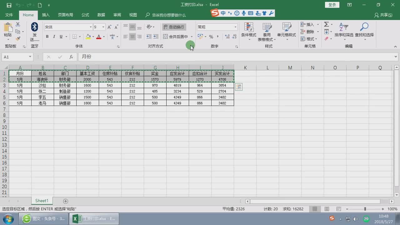Open 套用表格格式 table format gallery
Image resolution: width=400 pixels, height=225 pixels.
[x=267, y=32]
